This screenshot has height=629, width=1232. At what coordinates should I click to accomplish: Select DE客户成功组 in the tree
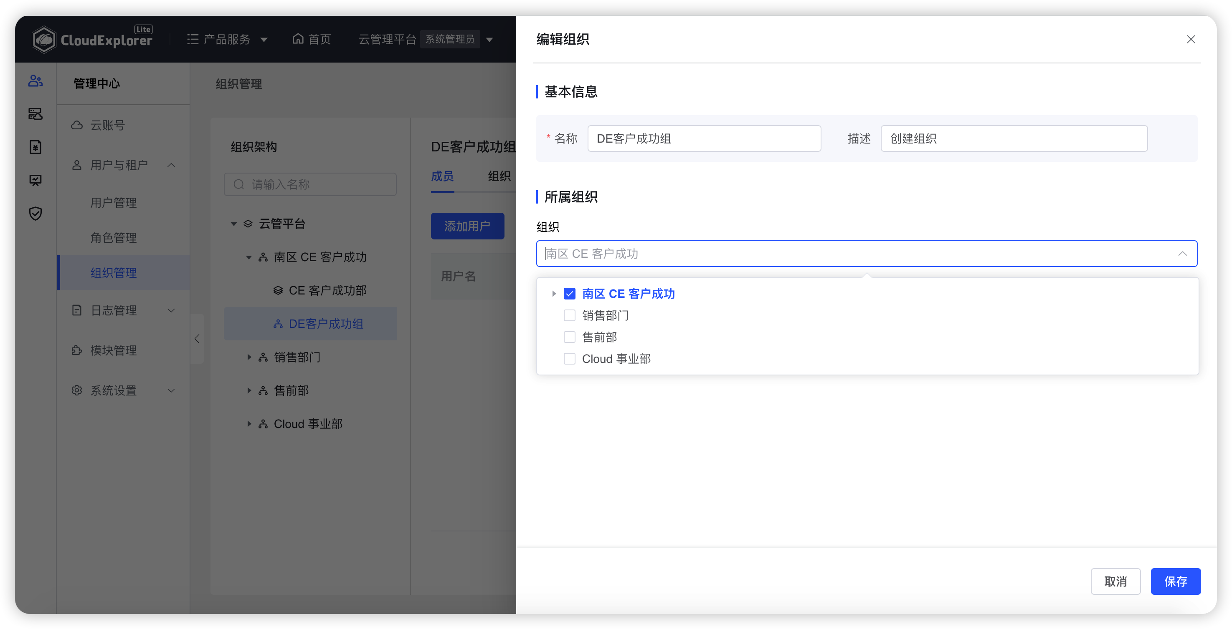point(310,324)
